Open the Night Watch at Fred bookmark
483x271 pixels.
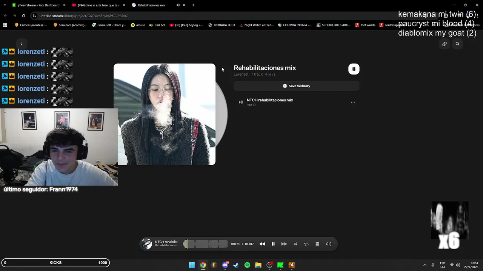[256, 25]
